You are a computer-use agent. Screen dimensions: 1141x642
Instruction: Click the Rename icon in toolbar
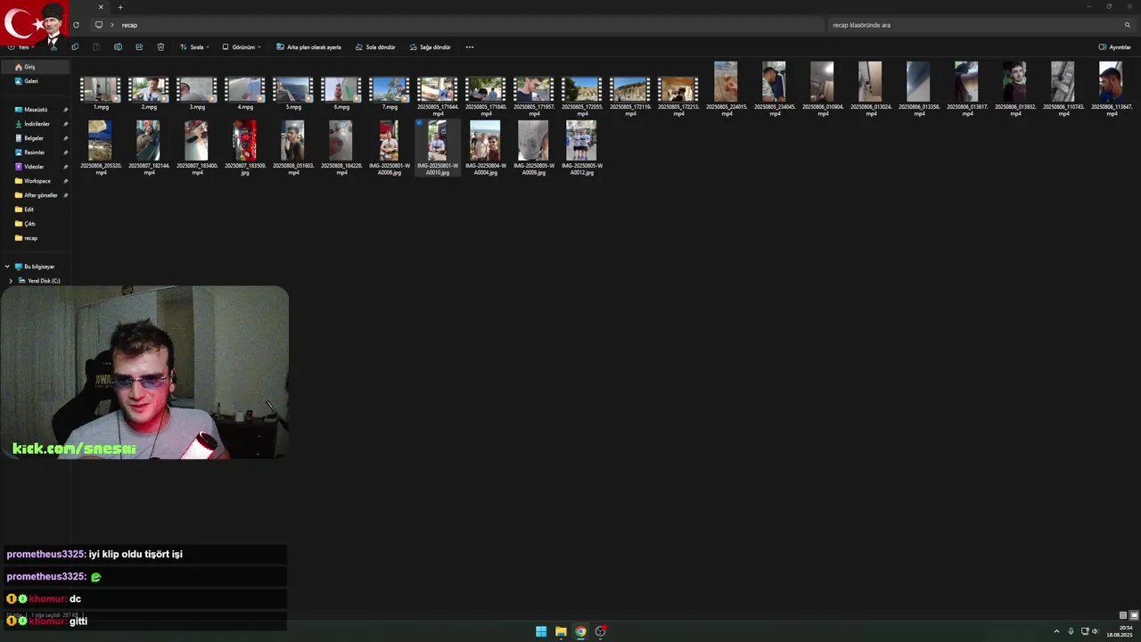118,47
